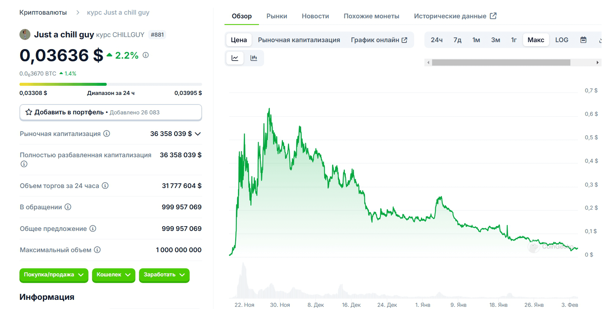Viewport: 610px width, 309px height.
Task: Click the info icon beside В обращении
Action: 68,207
